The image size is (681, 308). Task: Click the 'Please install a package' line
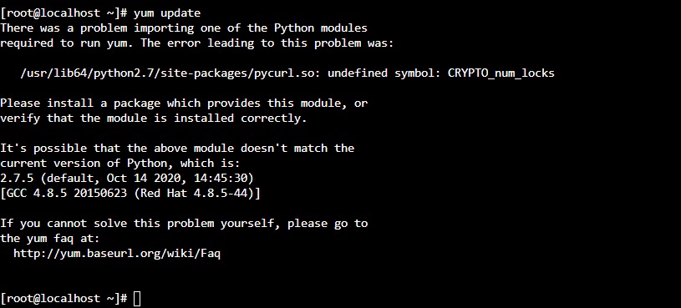click(x=184, y=104)
